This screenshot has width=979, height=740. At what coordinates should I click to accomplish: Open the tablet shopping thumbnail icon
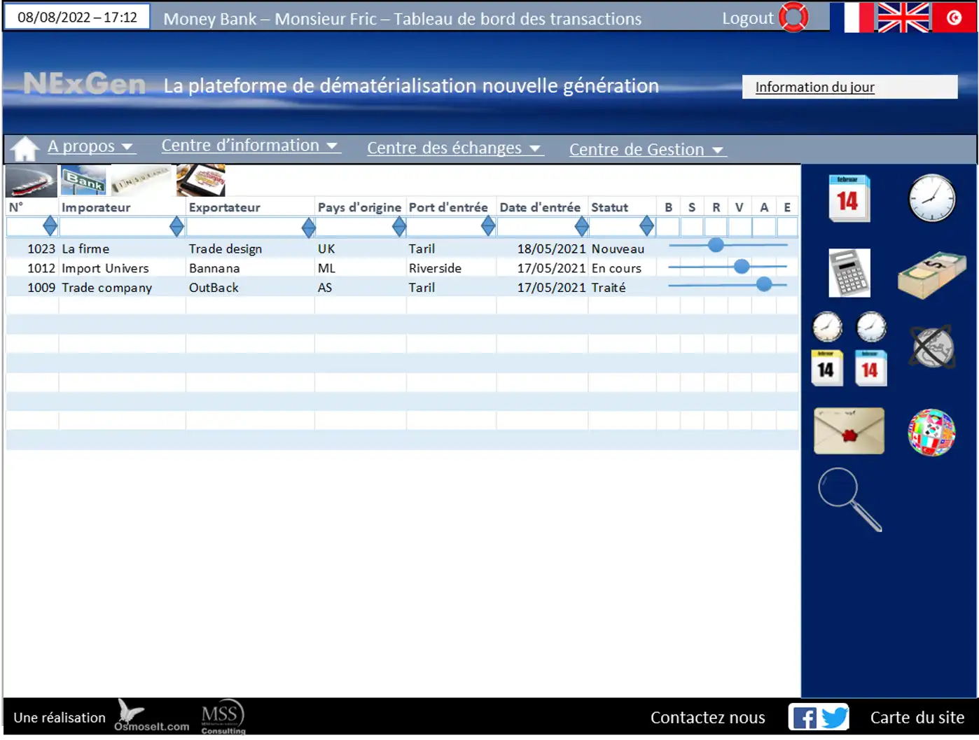coord(201,181)
